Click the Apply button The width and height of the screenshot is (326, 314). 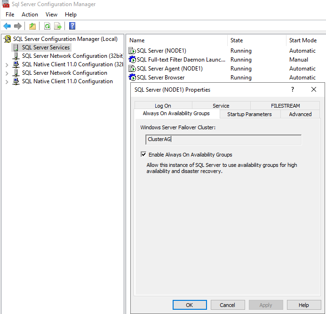coord(266,305)
